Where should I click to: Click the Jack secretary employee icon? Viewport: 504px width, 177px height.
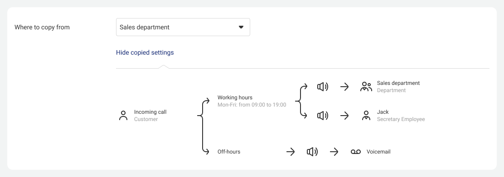click(x=366, y=116)
